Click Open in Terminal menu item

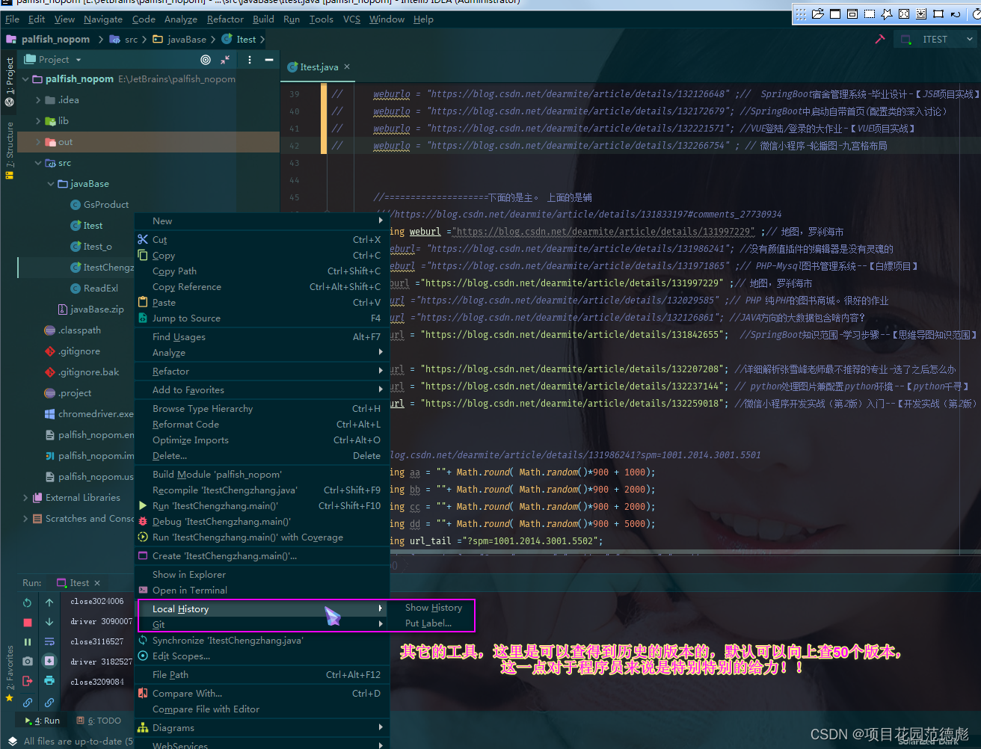[261, 591]
